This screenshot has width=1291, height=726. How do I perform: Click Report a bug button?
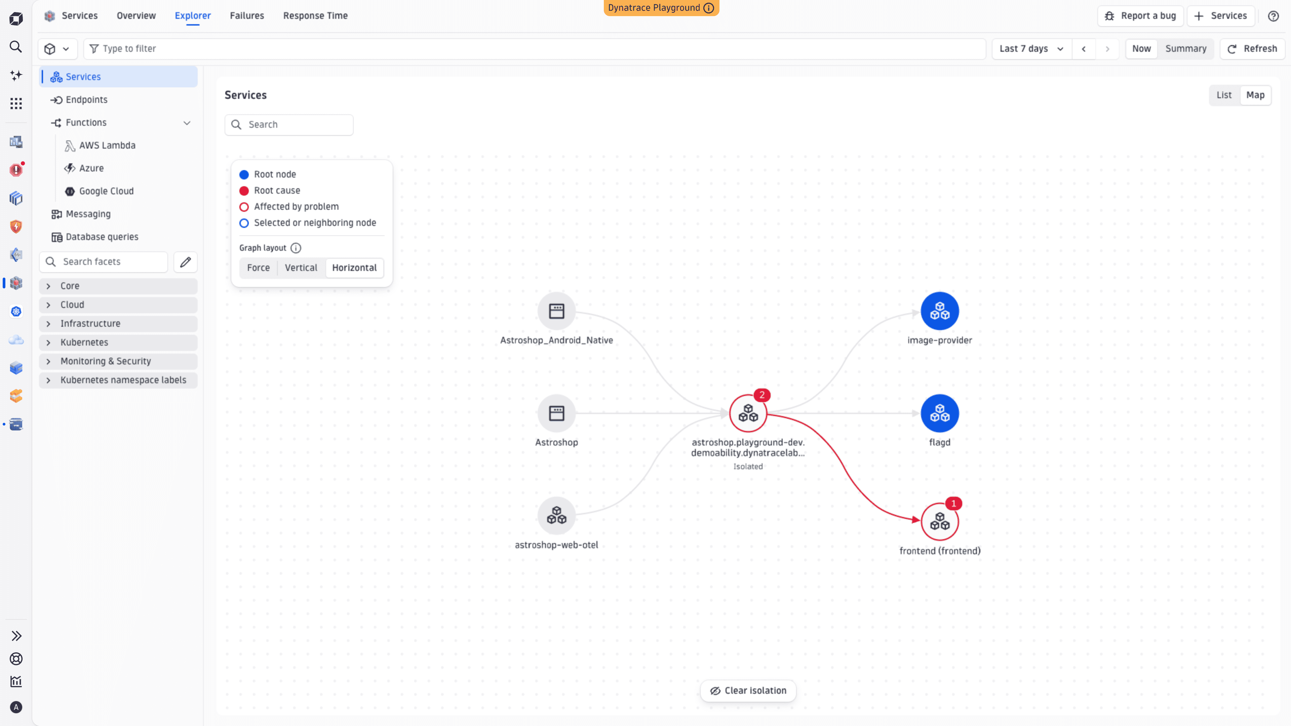pyautogui.click(x=1140, y=16)
